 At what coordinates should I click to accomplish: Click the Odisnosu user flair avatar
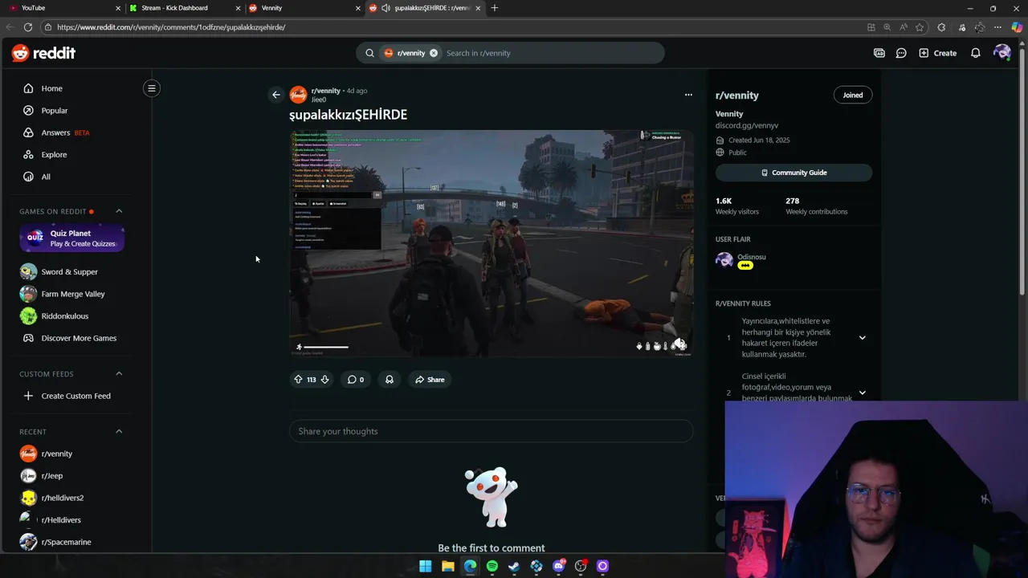pos(724,259)
